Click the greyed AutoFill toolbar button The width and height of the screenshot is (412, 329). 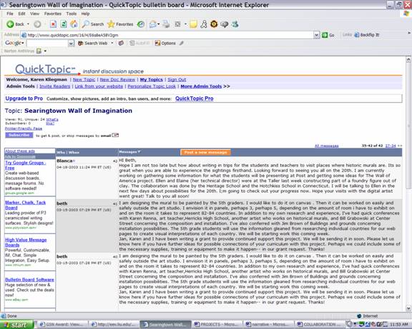point(139,44)
